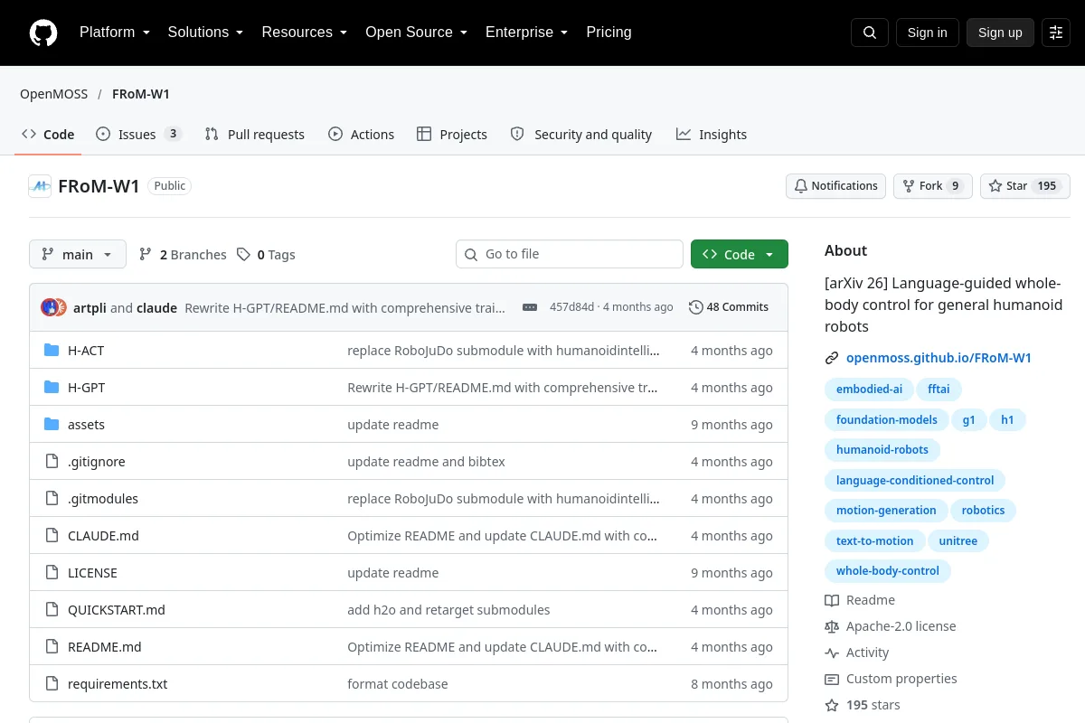View the 2 Branches link

click(x=183, y=255)
